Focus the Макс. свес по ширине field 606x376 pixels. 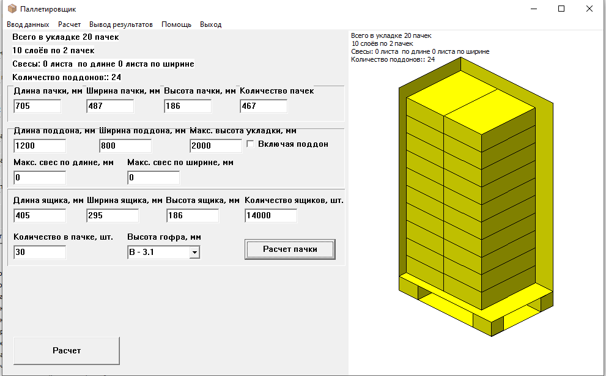[x=153, y=178]
